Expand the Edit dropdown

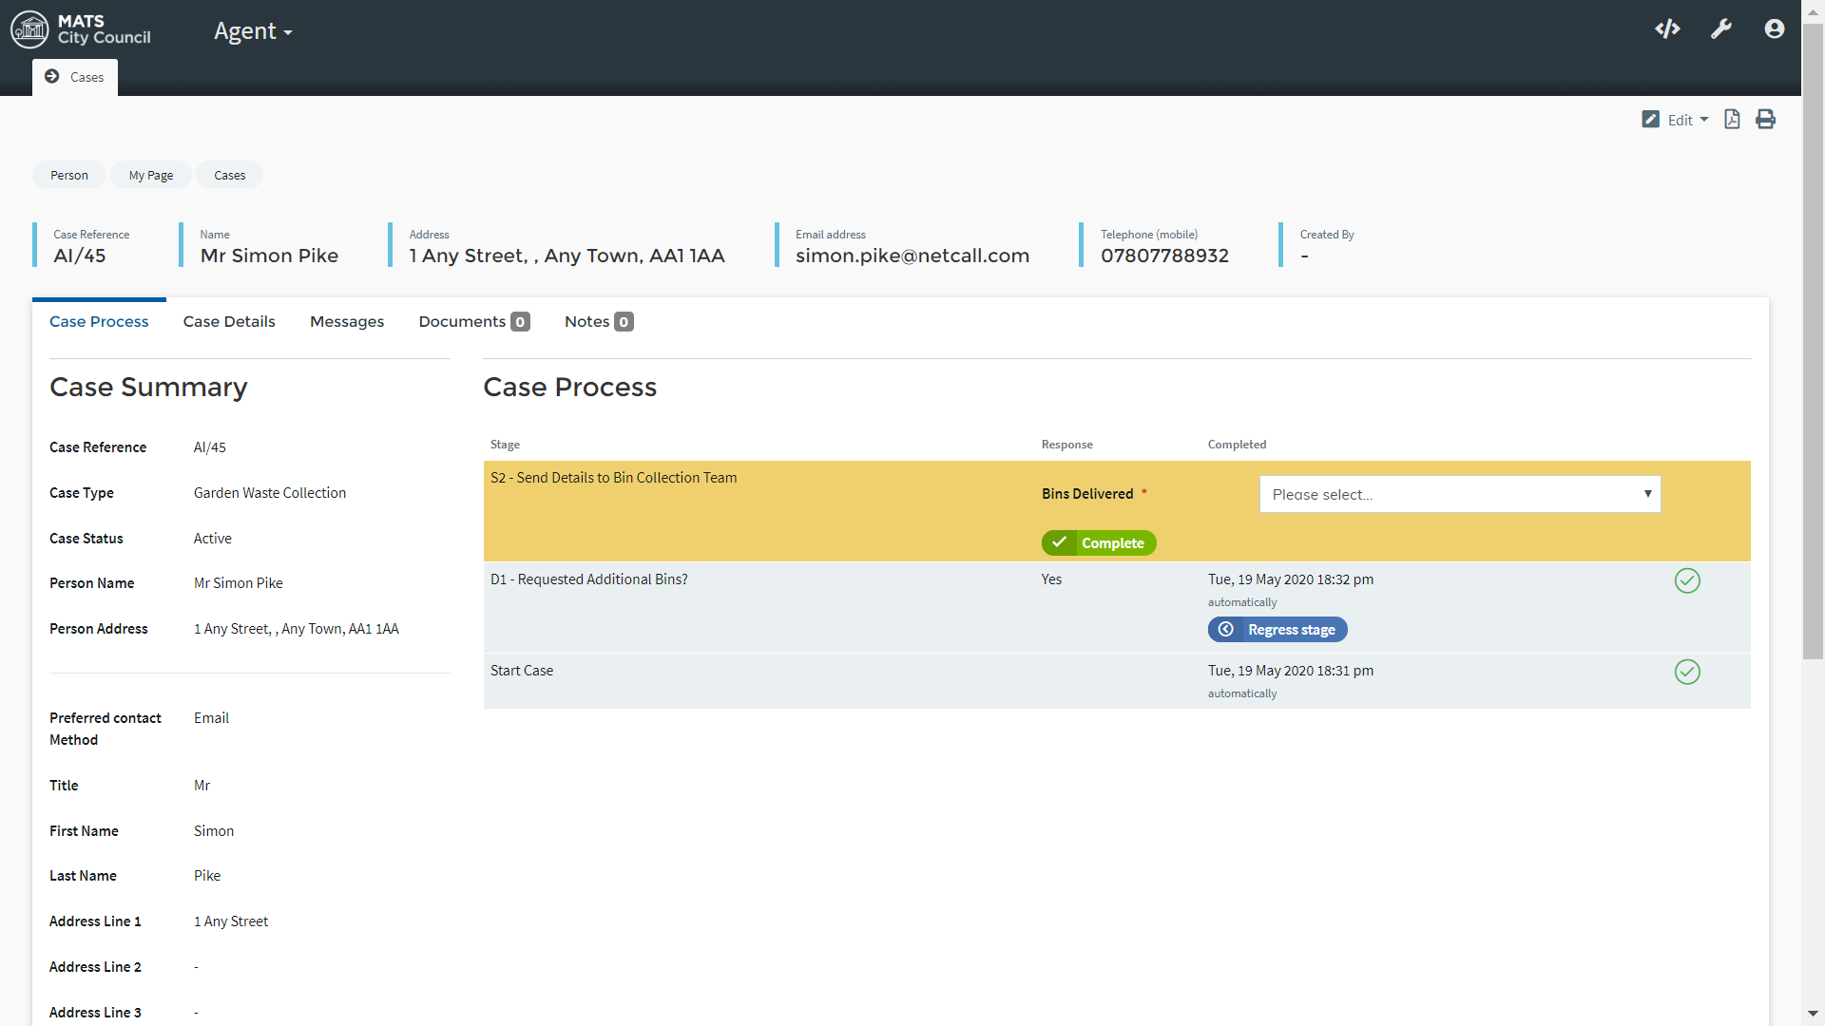[1675, 120]
